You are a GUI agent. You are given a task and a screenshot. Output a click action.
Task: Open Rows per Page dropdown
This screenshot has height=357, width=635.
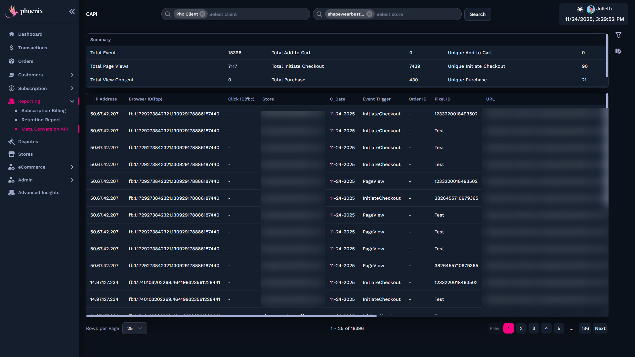(x=135, y=328)
